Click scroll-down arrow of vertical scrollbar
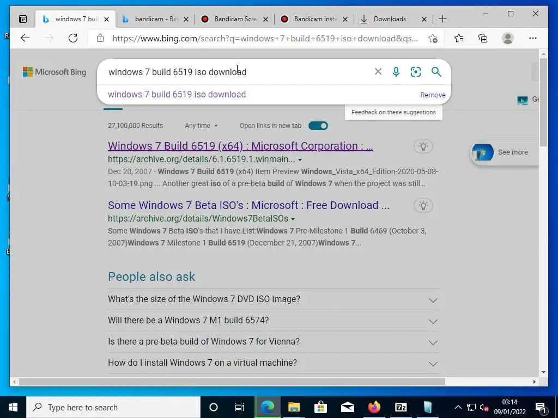 click(x=543, y=372)
